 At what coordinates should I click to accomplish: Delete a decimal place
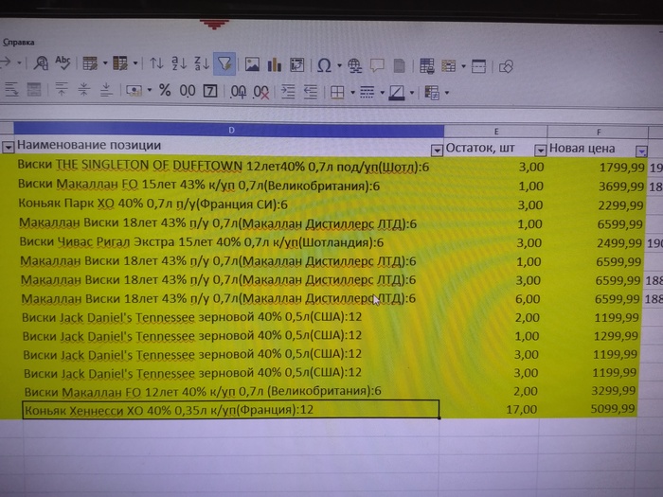point(260,92)
